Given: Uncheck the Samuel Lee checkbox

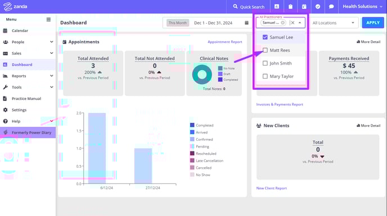Looking at the screenshot, I should pyautogui.click(x=265, y=37).
